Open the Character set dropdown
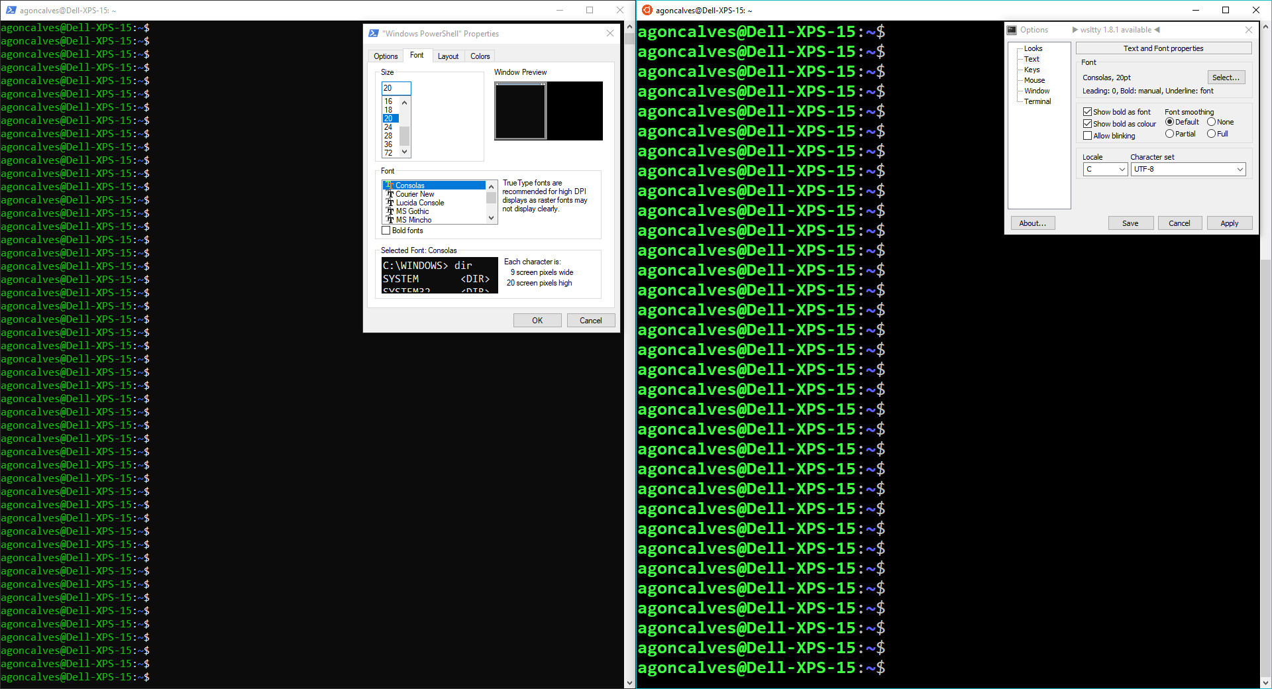1272x689 pixels. (x=1240, y=169)
